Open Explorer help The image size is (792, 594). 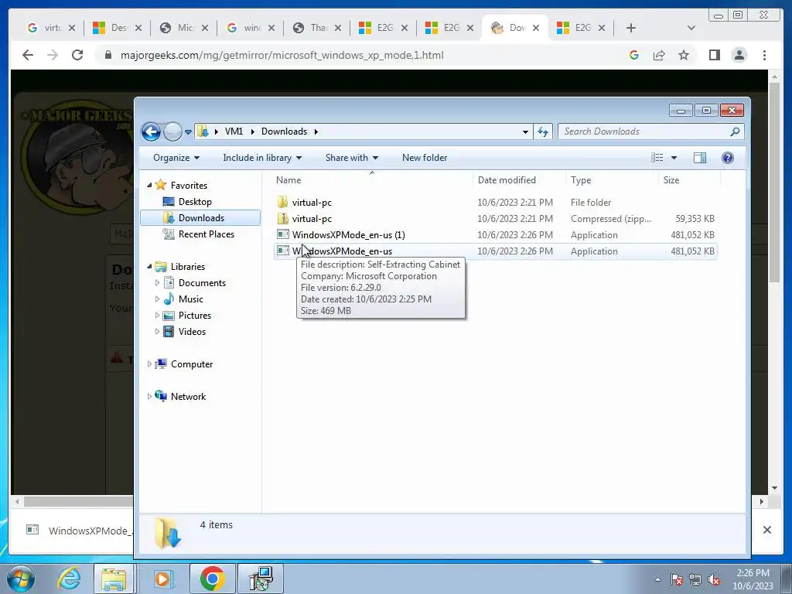click(x=727, y=158)
